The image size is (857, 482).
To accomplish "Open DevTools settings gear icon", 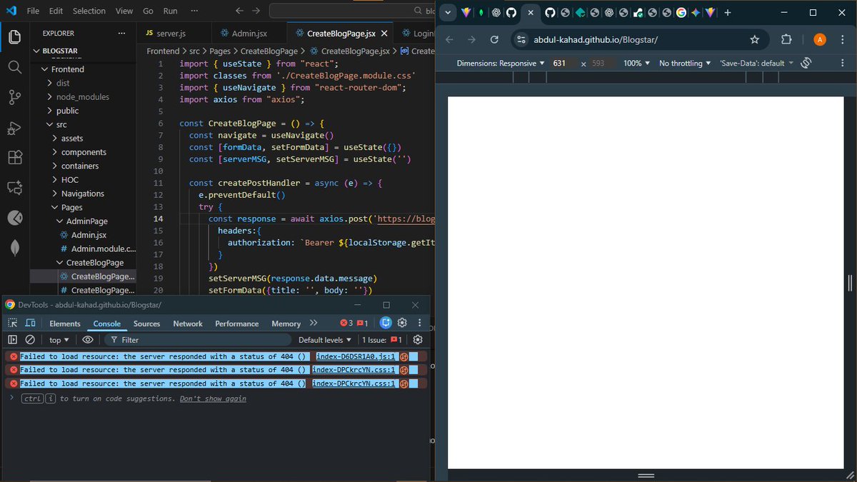I will (402, 323).
